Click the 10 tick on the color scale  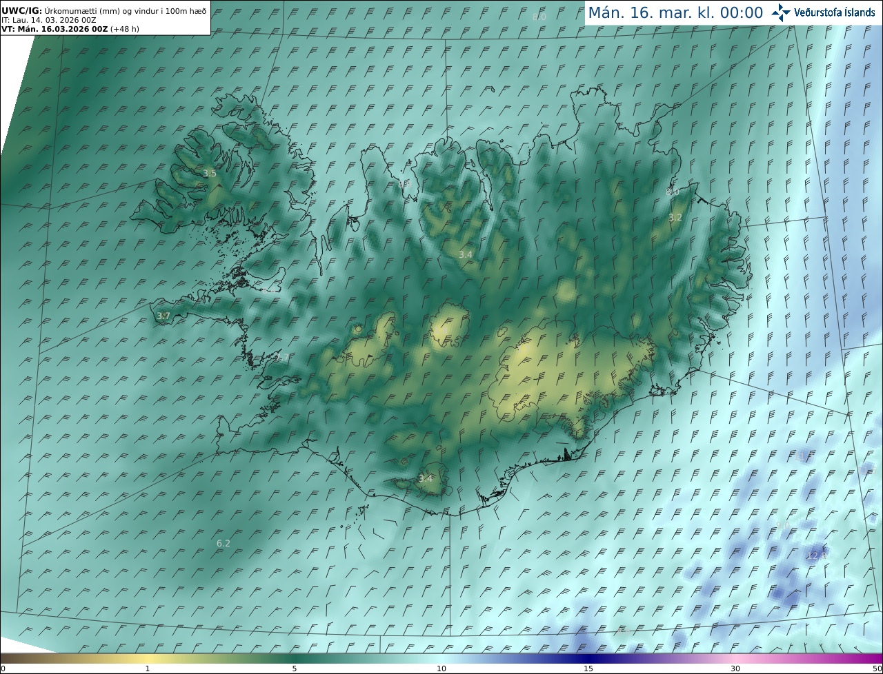[x=441, y=668]
